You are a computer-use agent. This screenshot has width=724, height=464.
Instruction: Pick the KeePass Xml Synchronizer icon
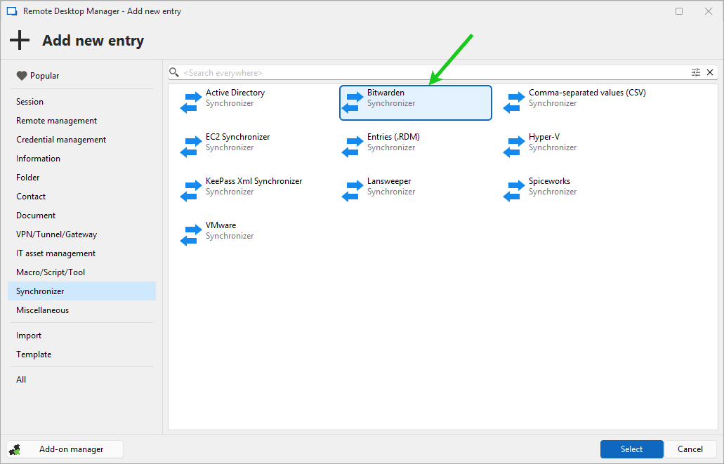tap(191, 190)
